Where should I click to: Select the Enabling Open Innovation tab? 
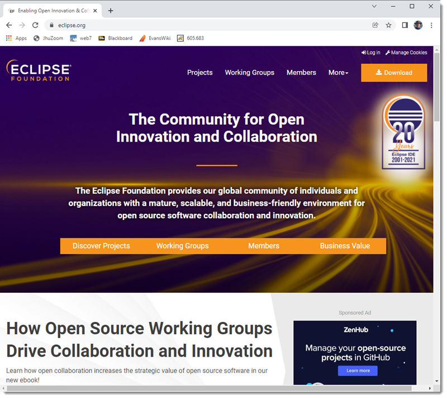click(53, 11)
